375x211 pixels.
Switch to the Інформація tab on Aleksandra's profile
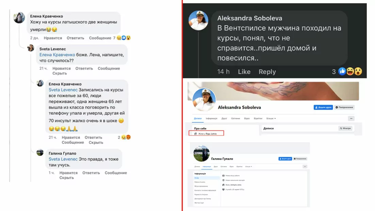[x=211, y=118]
